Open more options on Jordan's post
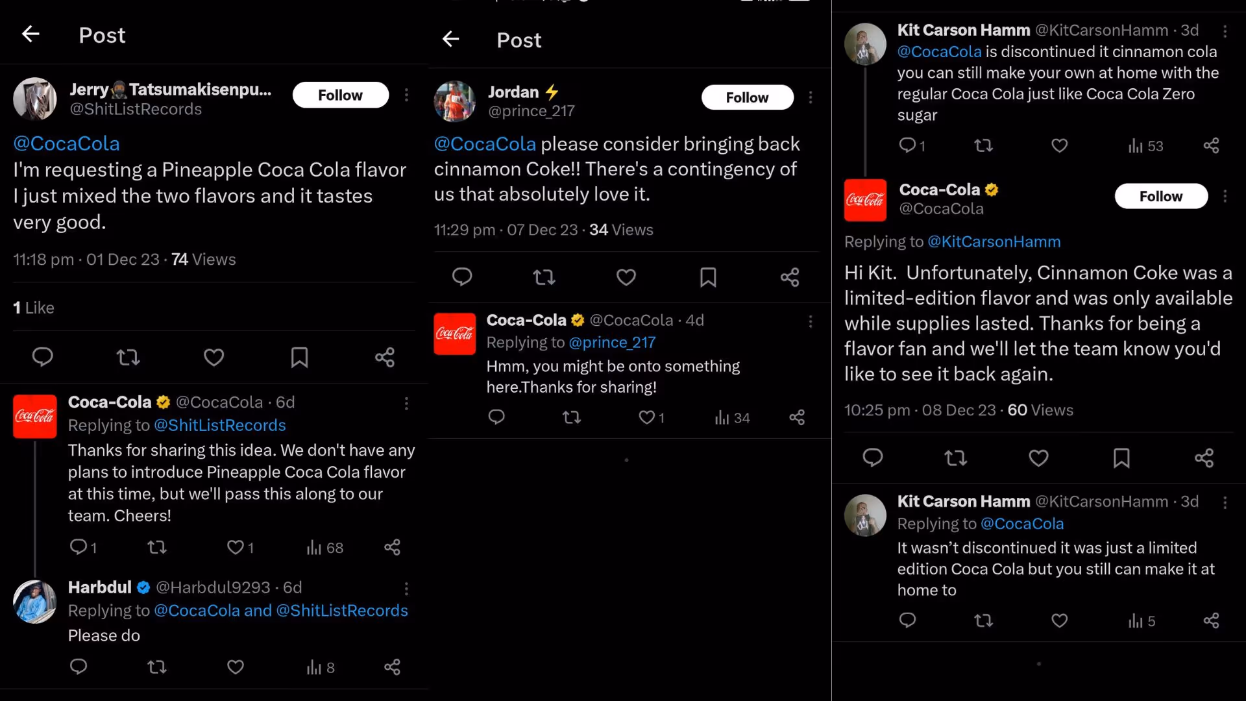 point(811,97)
